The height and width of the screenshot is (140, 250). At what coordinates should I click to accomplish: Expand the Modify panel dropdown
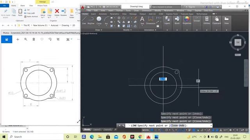pos(127,30)
